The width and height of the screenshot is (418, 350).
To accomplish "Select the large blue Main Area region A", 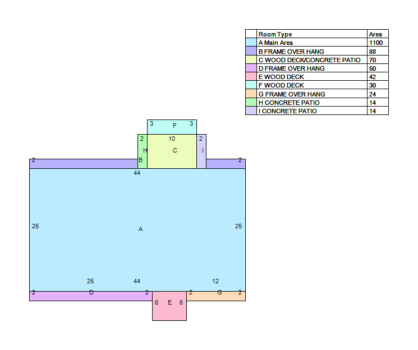I will pyautogui.click(x=137, y=230).
